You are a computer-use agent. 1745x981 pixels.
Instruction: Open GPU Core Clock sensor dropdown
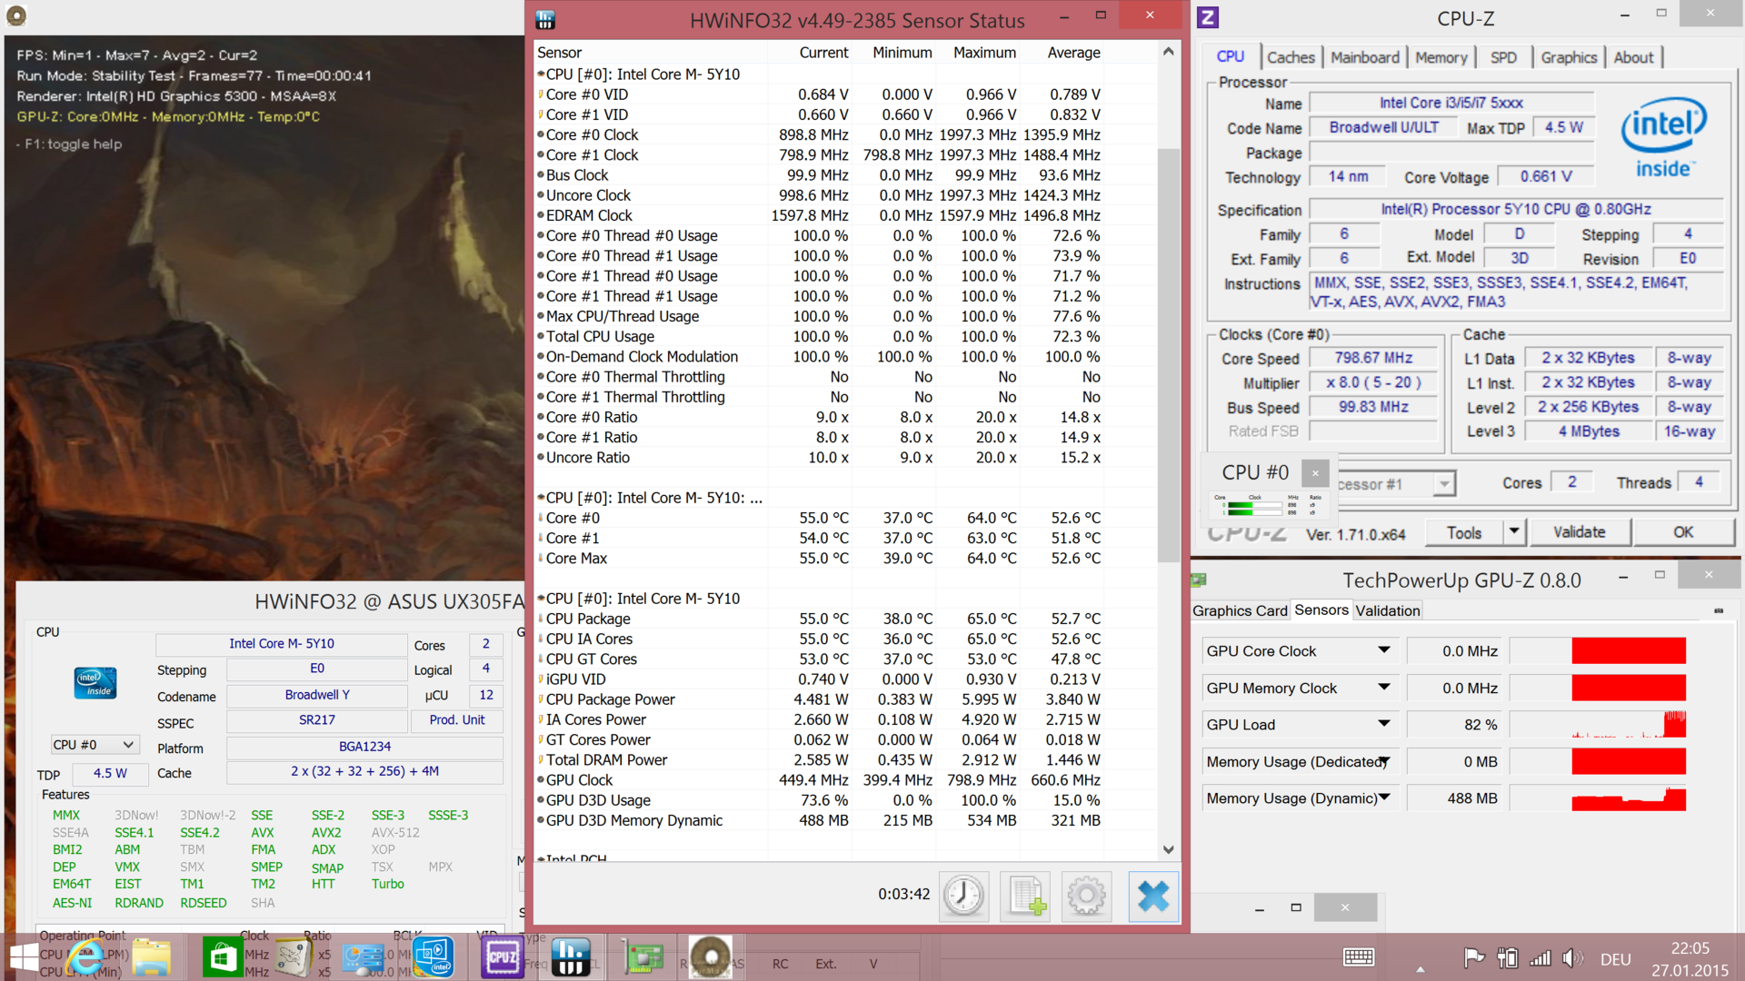pyautogui.click(x=1383, y=650)
